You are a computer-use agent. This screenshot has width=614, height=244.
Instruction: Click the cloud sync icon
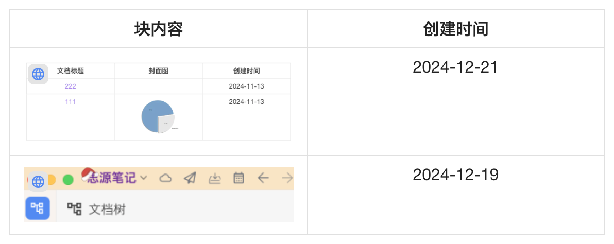(x=165, y=178)
